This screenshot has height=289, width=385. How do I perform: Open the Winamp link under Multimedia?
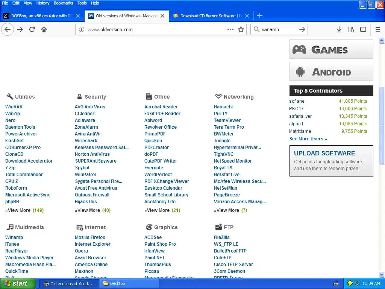pos(14,237)
